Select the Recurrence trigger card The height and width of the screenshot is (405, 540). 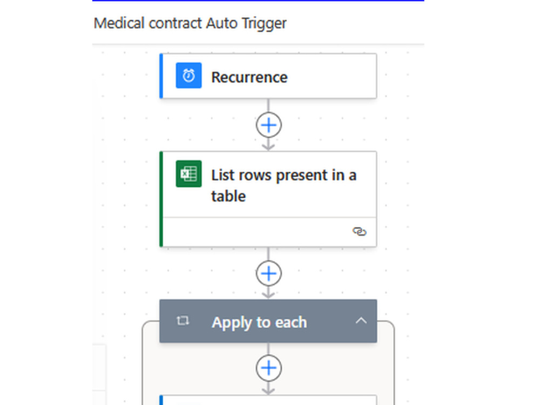click(268, 76)
